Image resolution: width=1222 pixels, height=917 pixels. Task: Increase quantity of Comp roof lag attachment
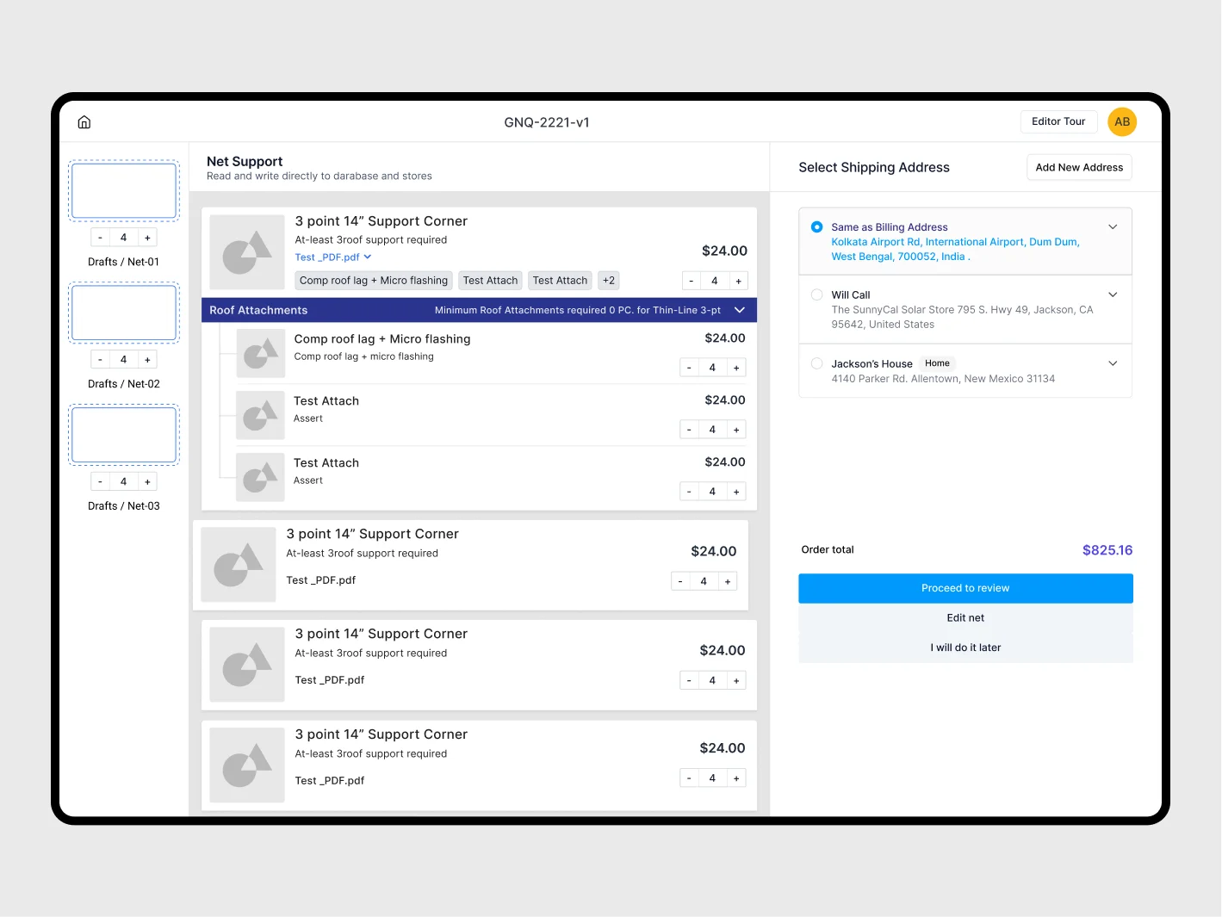click(x=735, y=369)
